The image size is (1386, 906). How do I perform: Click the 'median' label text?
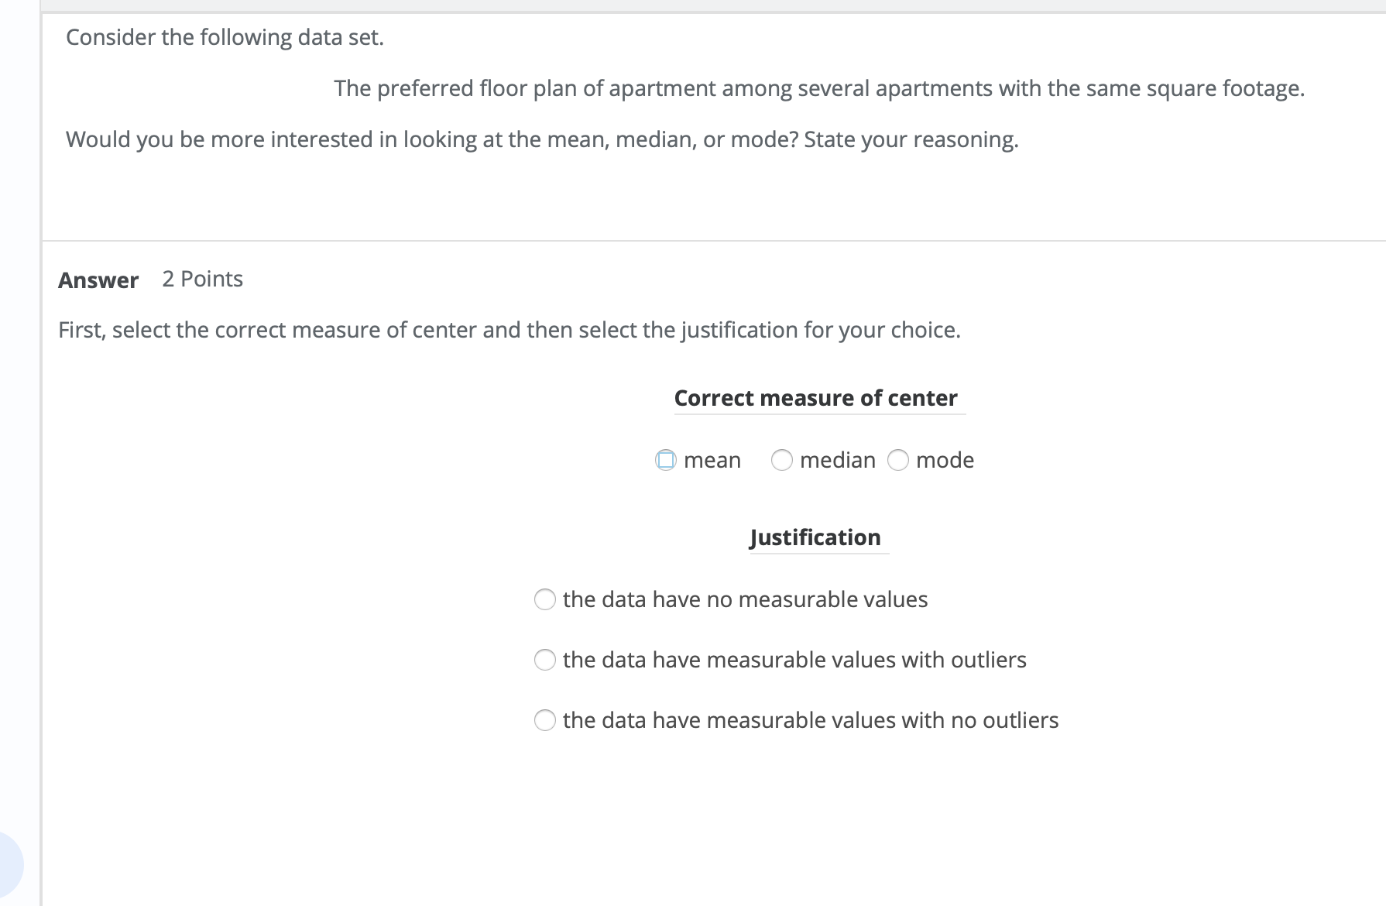click(837, 460)
